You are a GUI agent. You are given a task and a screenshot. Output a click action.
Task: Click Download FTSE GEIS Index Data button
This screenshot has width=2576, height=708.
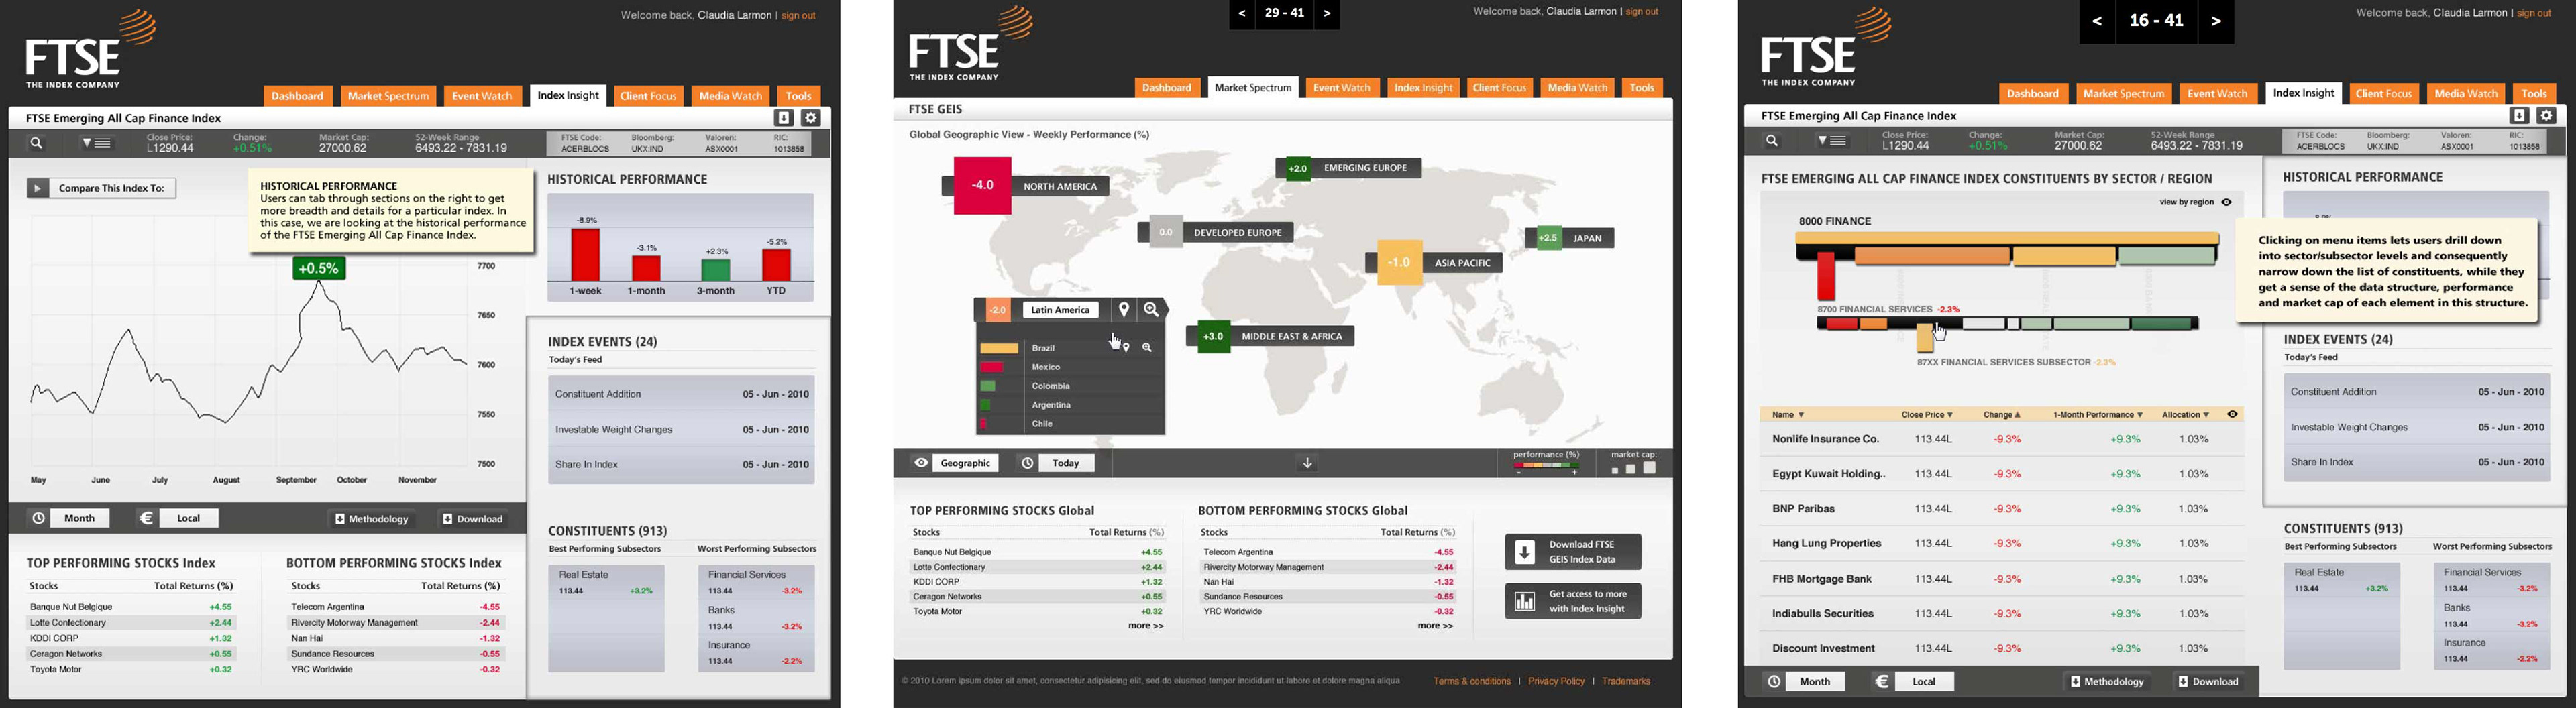pos(1573,552)
